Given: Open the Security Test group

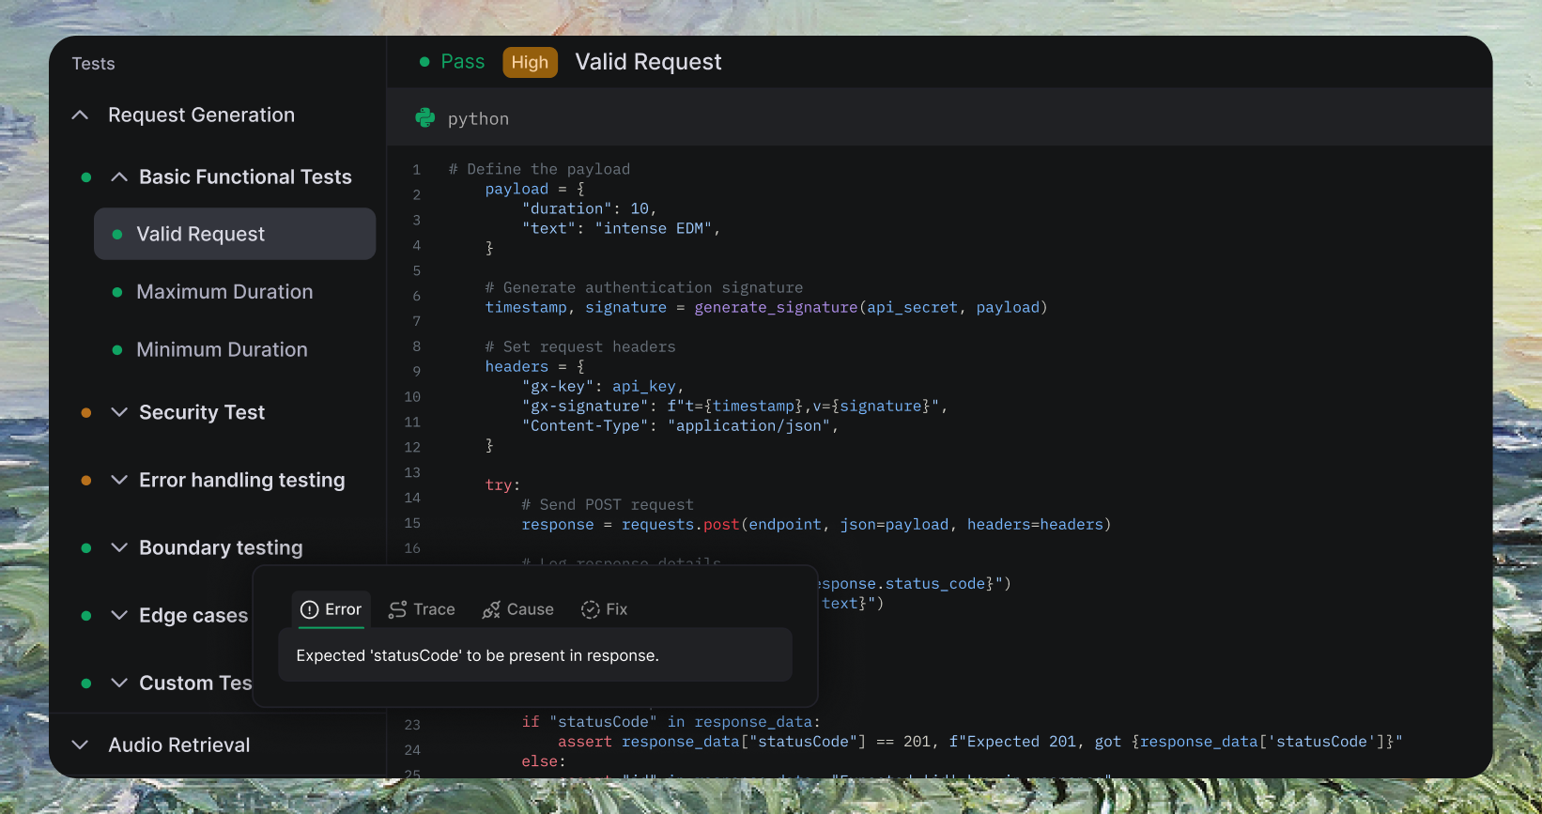Looking at the screenshot, I should [202, 412].
